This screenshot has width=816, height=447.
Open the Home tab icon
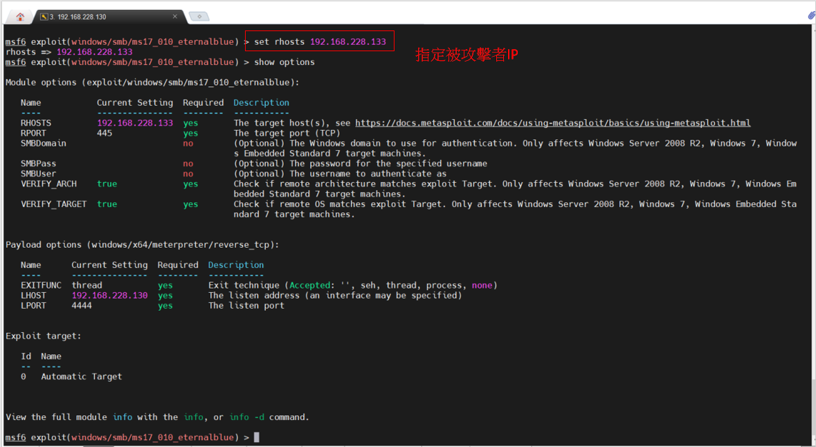[x=20, y=17]
